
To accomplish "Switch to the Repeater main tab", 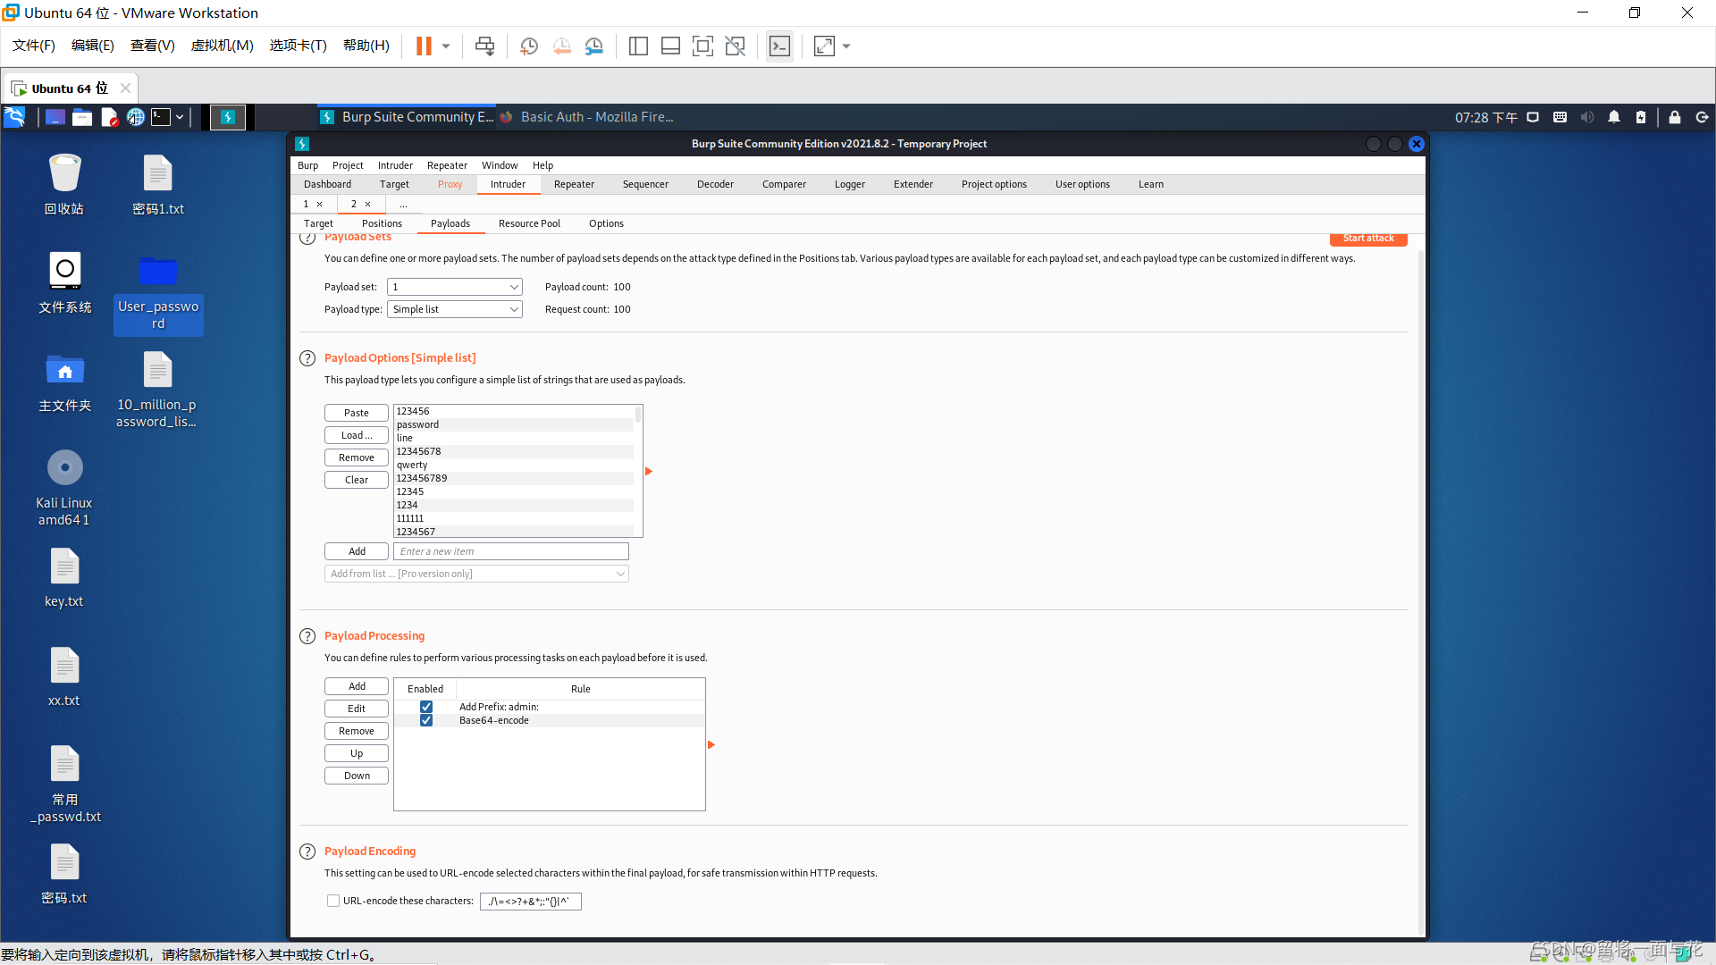I will point(574,184).
